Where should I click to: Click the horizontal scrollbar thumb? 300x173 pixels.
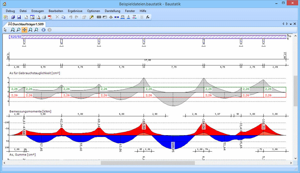(x=148, y=163)
